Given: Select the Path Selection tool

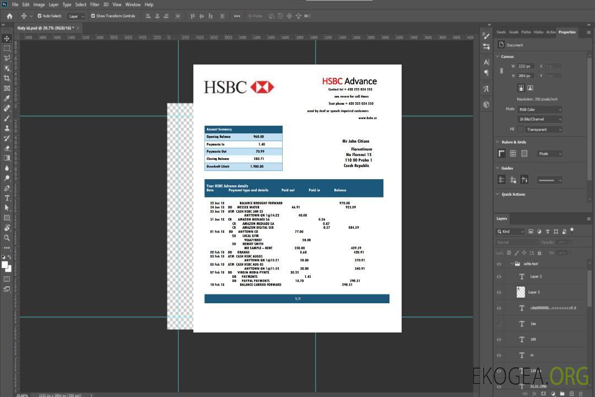Looking at the screenshot, I should pyautogui.click(x=7, y=208).
